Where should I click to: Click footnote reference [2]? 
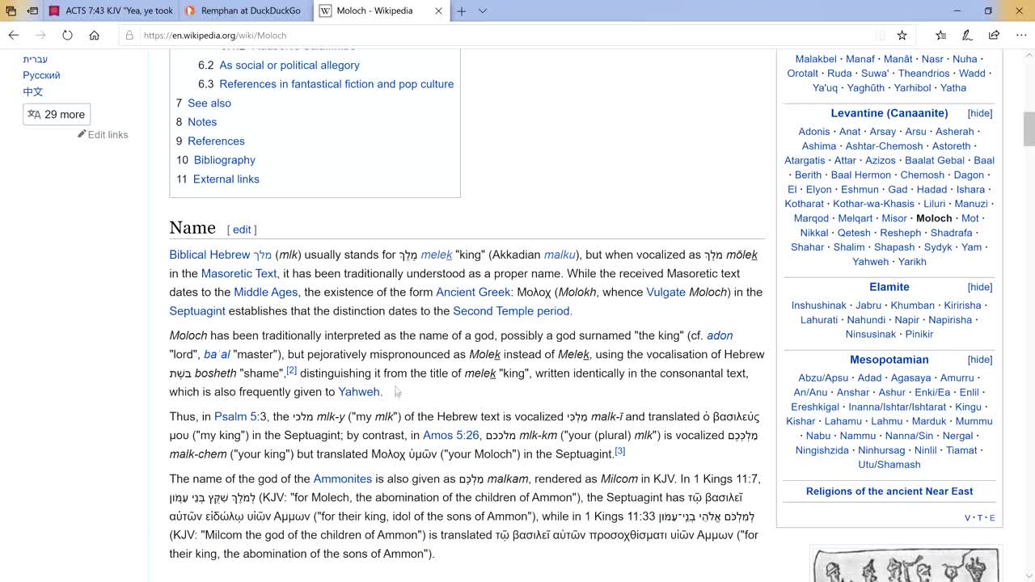click(x=291, y=370)
